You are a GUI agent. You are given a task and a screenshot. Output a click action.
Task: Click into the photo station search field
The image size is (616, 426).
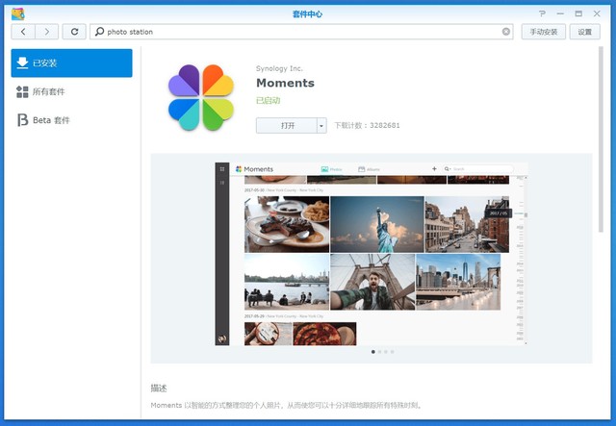coord(301,32)
